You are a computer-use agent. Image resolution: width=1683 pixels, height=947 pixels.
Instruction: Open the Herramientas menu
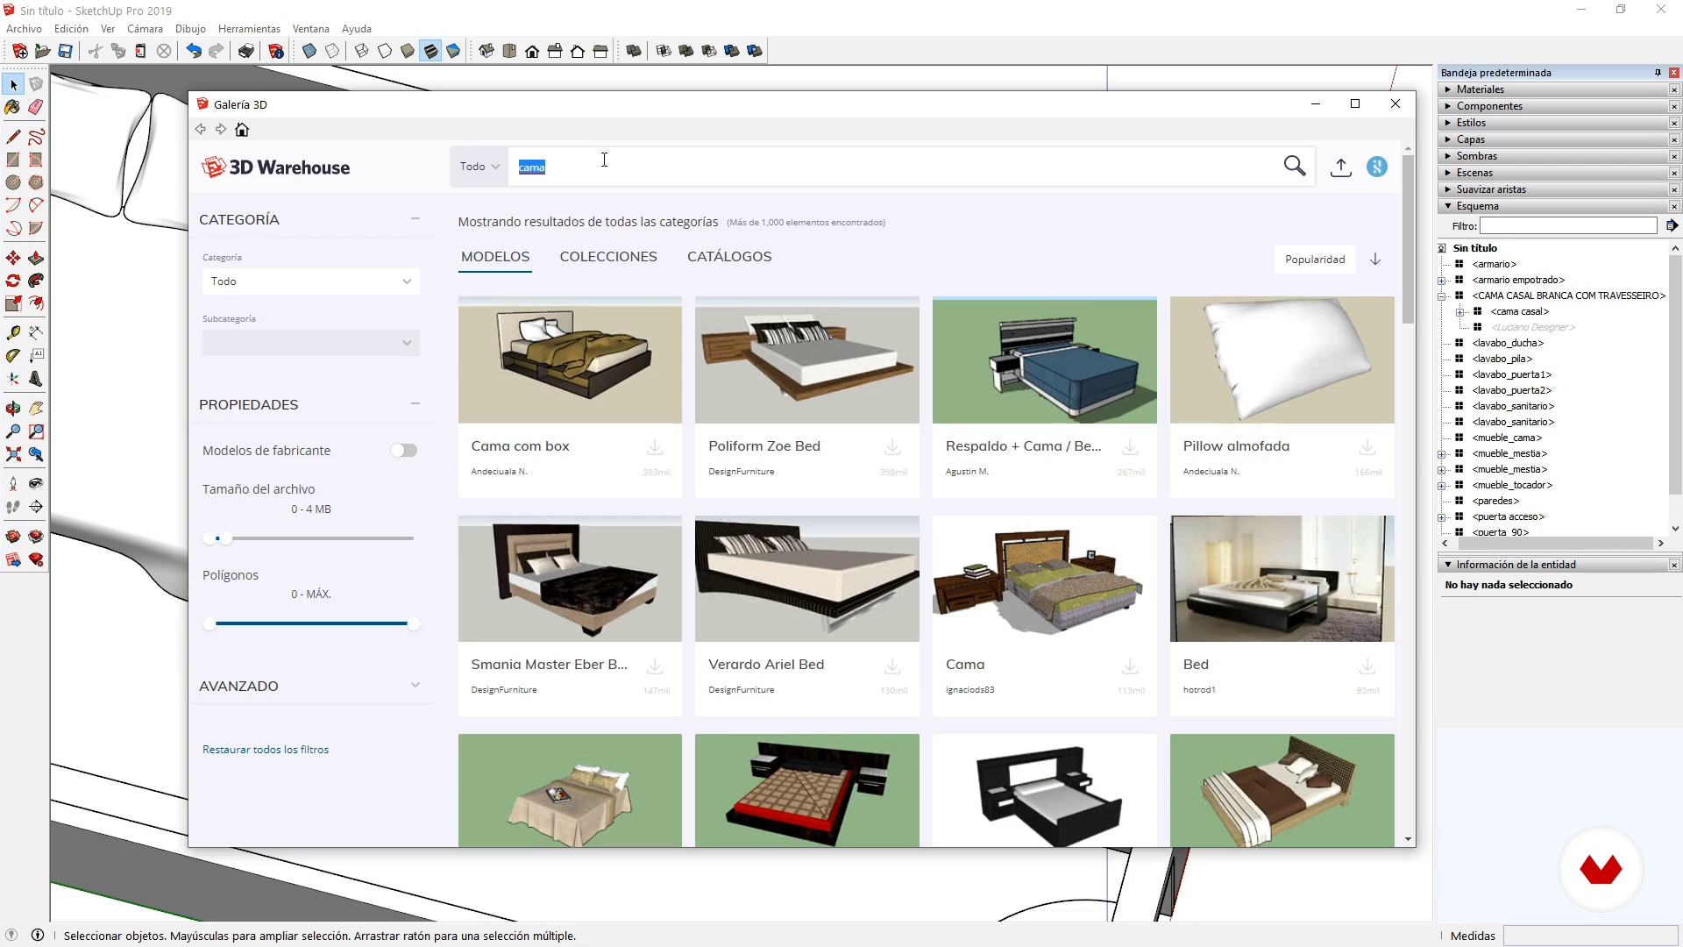tap(249, 29)
